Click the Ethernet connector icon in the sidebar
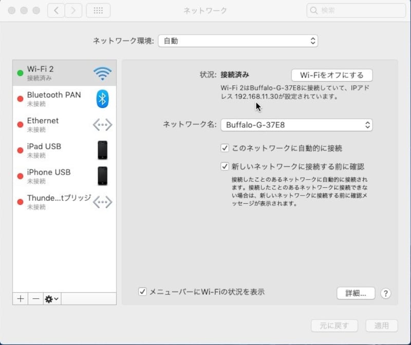This screenshot has height=345, width=411. coord(102,124)
